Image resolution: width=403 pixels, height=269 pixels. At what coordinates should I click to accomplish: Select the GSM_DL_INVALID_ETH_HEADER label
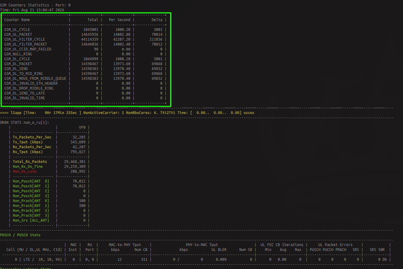click(31, 83)
